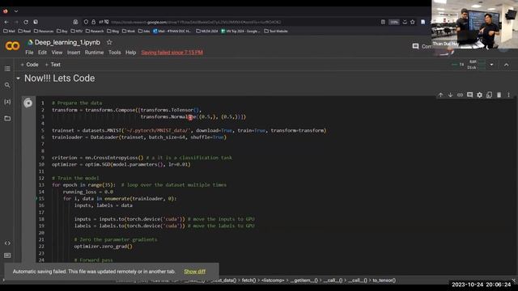The image size is (518, 291).
Task: Add a comment to the cell
Action: click(469, 95)
